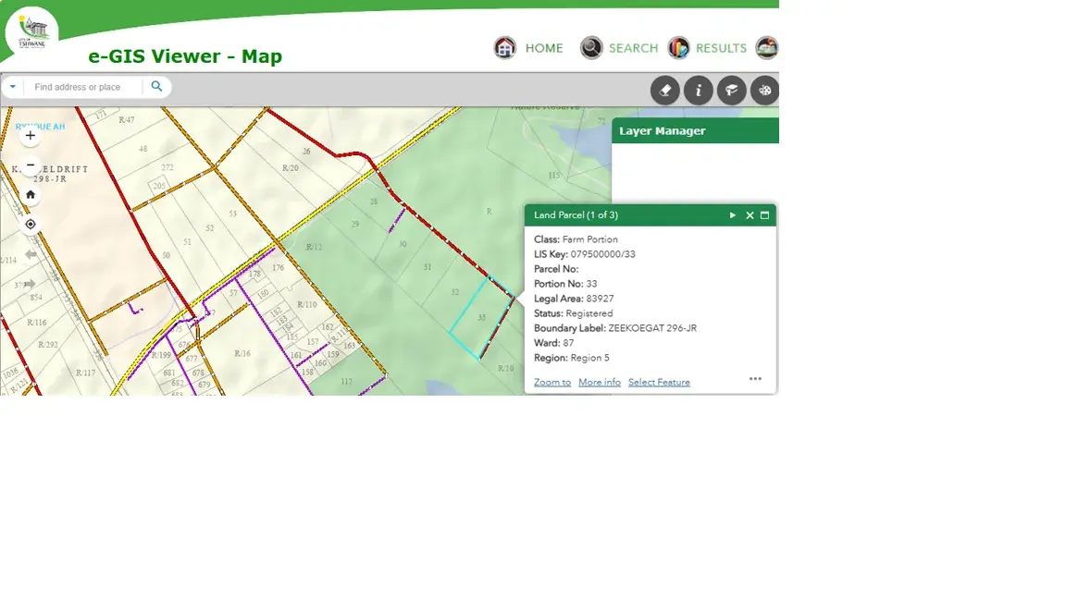Open SEARCH via magnifier icon
Image resolution: width=1066 pixels, height=599 pixels.
(591, 48)
